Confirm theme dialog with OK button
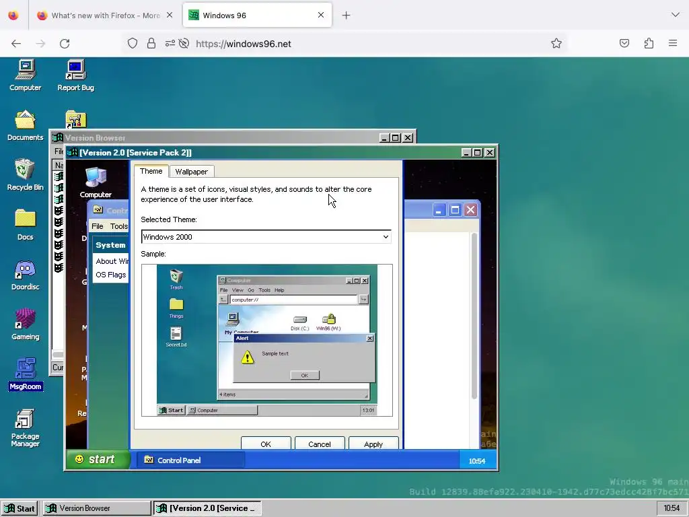 pos(266,444)
